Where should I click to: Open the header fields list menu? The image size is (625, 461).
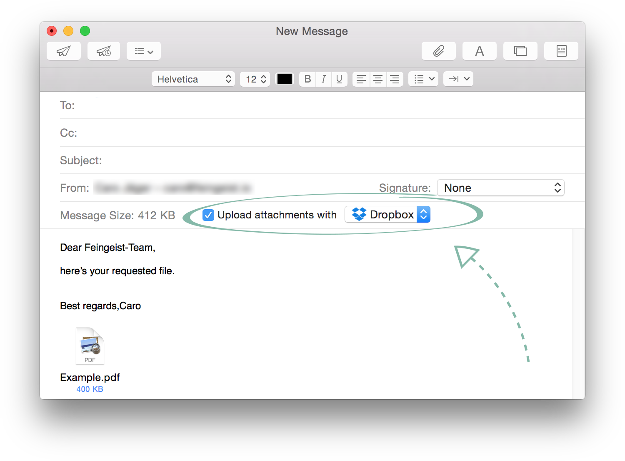[x=144, y=51]
